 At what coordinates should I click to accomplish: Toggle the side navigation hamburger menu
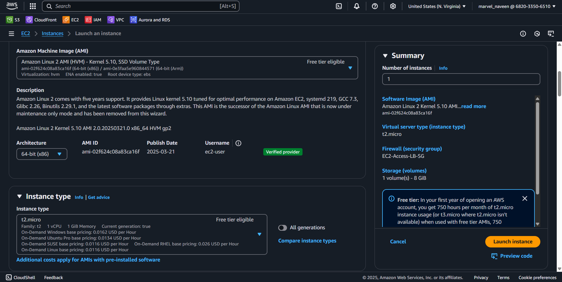(x=11, y=34)
